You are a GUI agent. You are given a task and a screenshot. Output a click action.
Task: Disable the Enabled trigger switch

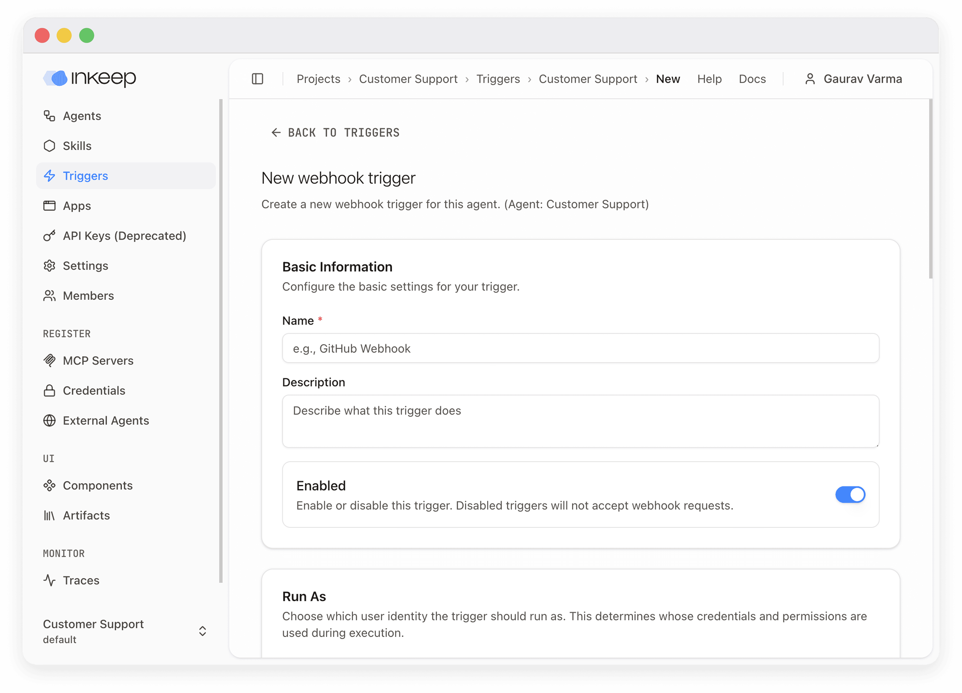[x=850, y=494]
